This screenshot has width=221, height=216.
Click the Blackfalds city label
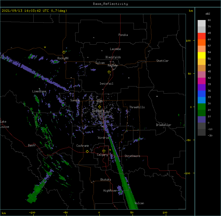point(113,57)
